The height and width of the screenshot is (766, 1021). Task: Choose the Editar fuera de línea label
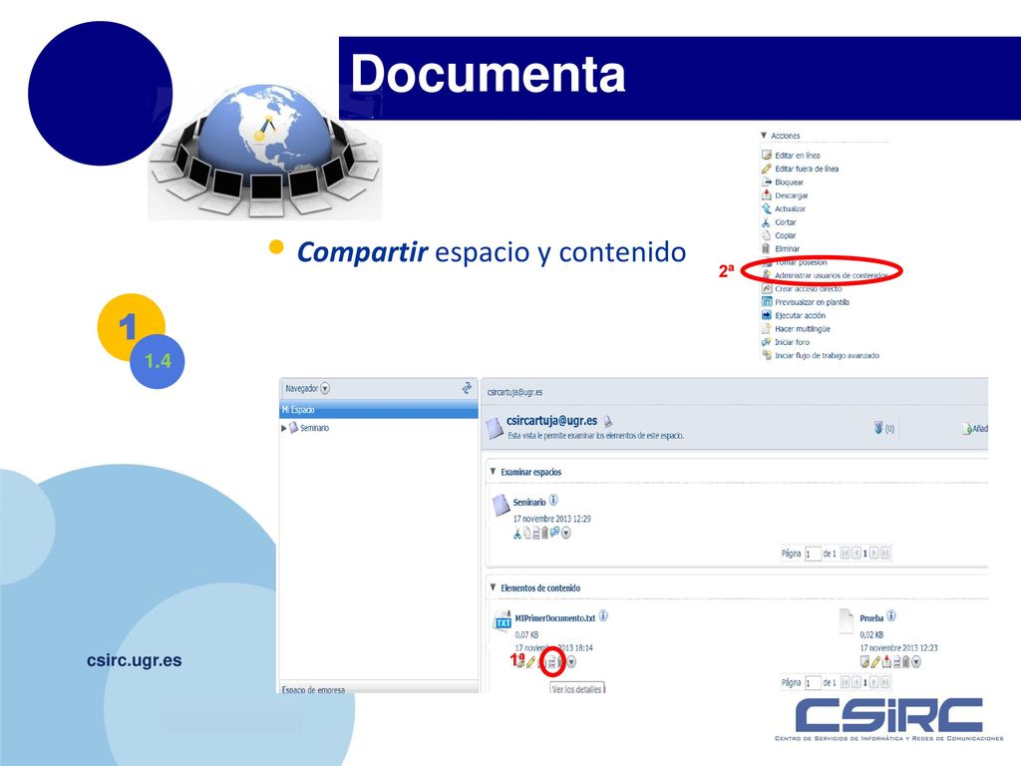pos(806,169)
